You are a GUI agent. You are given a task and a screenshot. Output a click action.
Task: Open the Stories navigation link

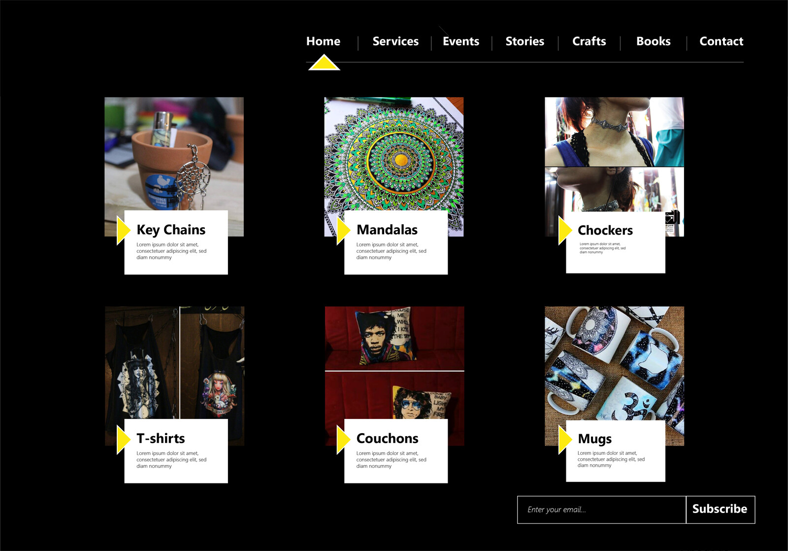pos(525,41)
